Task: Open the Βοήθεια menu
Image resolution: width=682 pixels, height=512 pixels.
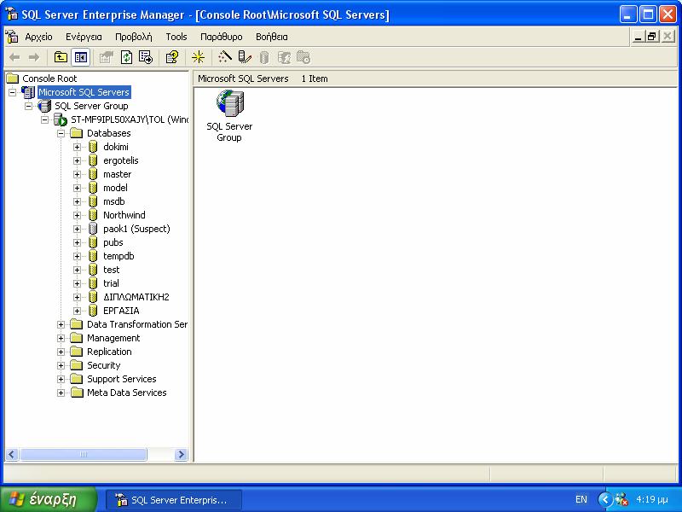Action: click(272, 37)
